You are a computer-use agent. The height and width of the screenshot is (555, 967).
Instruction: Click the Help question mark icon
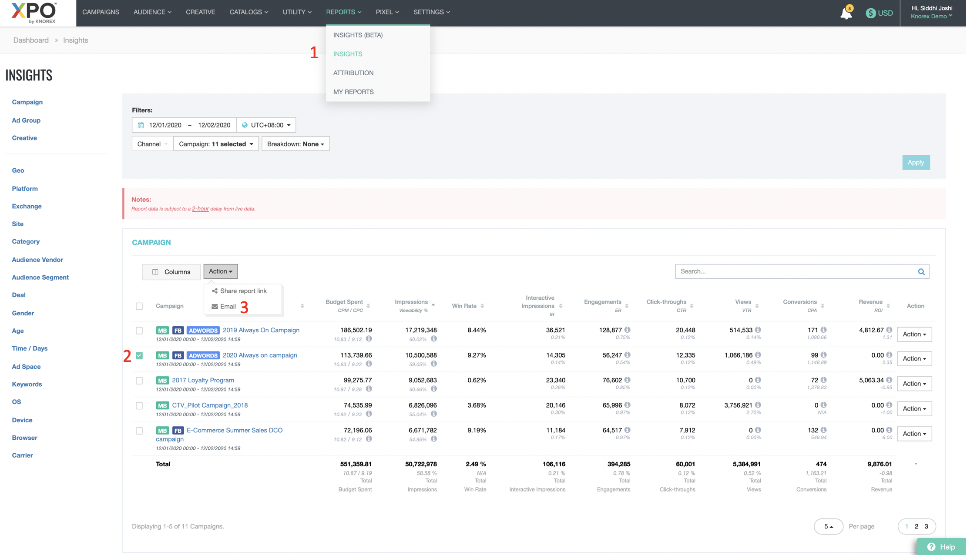coord(931,547)
